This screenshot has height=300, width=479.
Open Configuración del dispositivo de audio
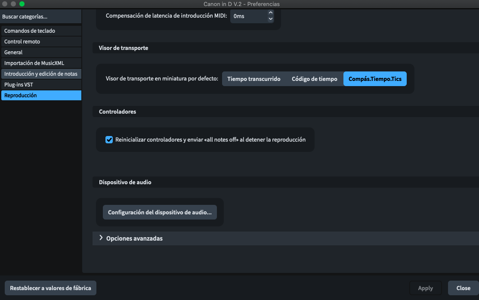[160, 212]
